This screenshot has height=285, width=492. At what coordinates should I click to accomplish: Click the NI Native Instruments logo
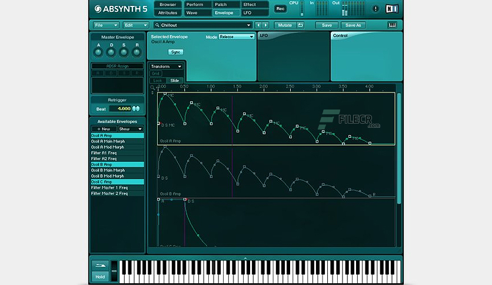point(392,9)
